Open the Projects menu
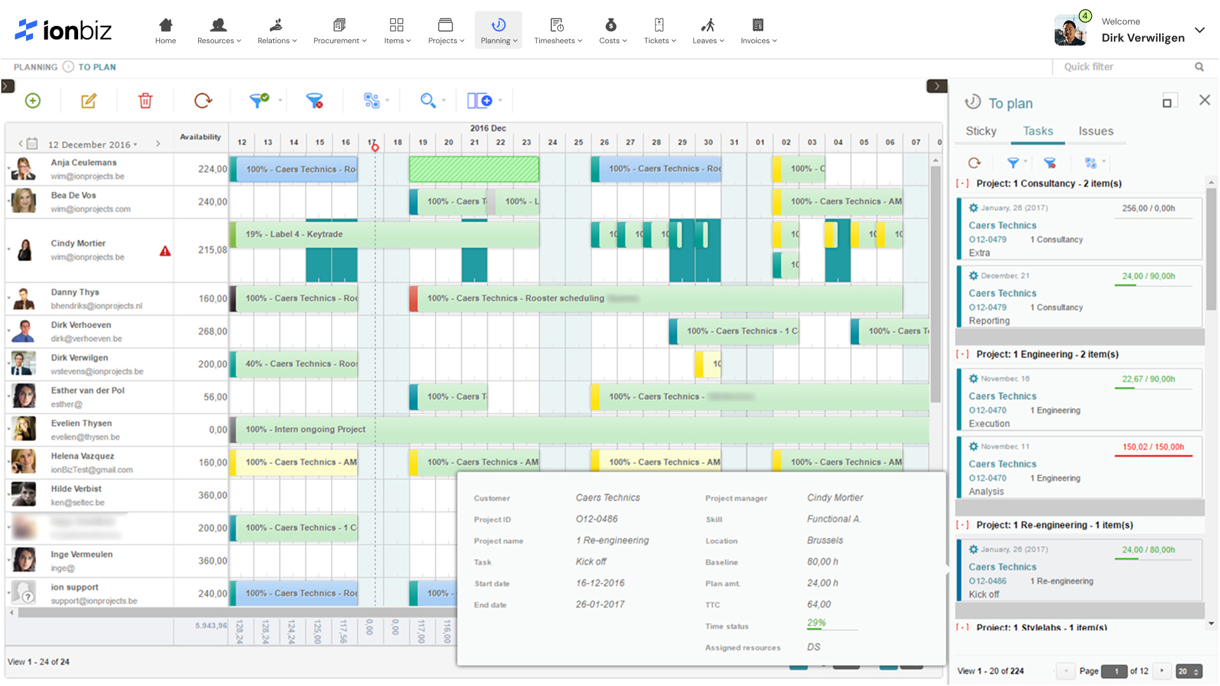 click(x=446, y=30)
